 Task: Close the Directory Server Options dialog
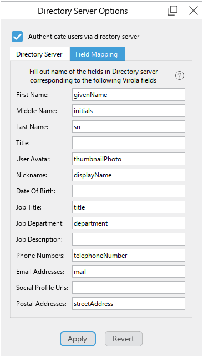[x=193, y=11]
